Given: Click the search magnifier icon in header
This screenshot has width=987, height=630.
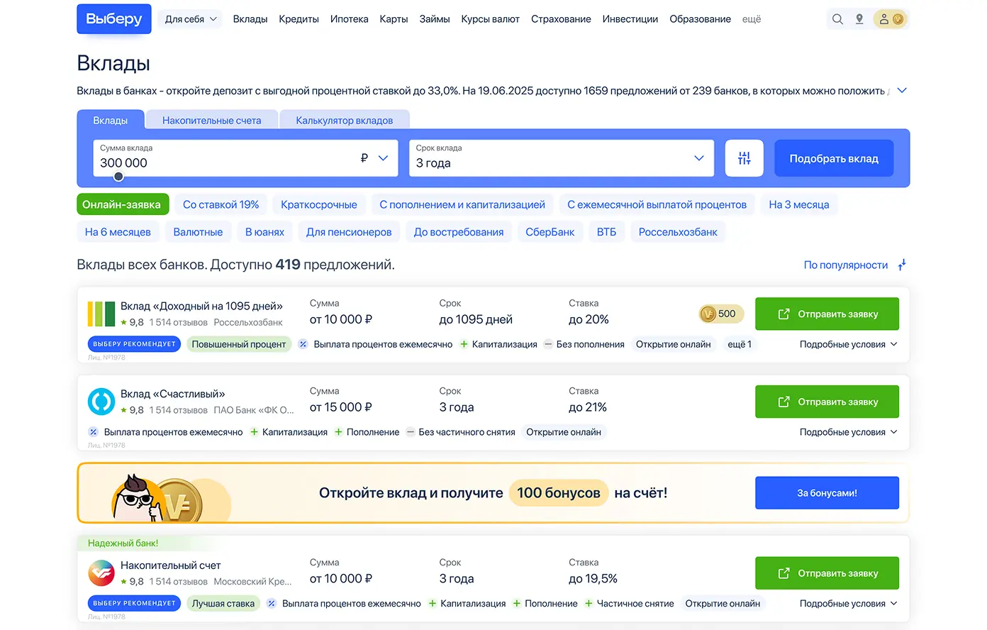Looking at the screenshot, I should [837, 19].
